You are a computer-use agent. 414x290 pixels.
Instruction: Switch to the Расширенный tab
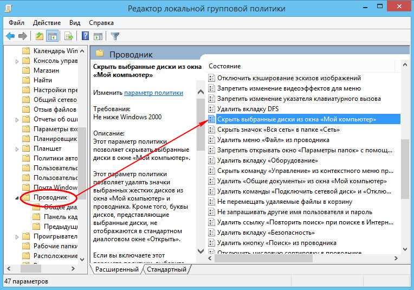click(x=117, y=269)
